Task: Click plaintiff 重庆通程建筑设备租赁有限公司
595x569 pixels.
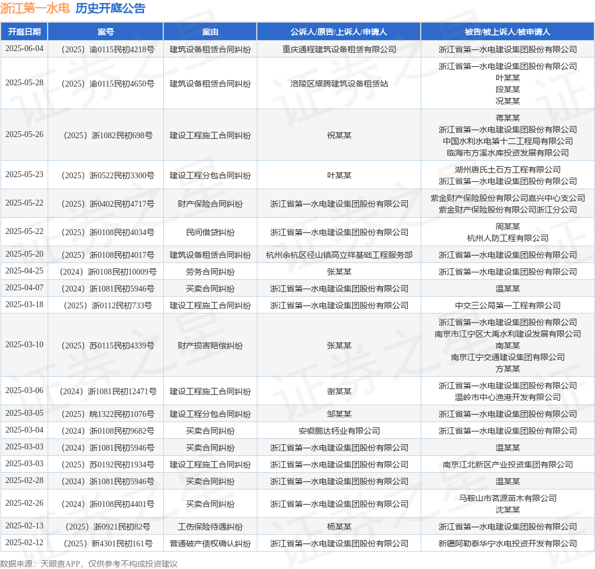Action: coord(339,49)
